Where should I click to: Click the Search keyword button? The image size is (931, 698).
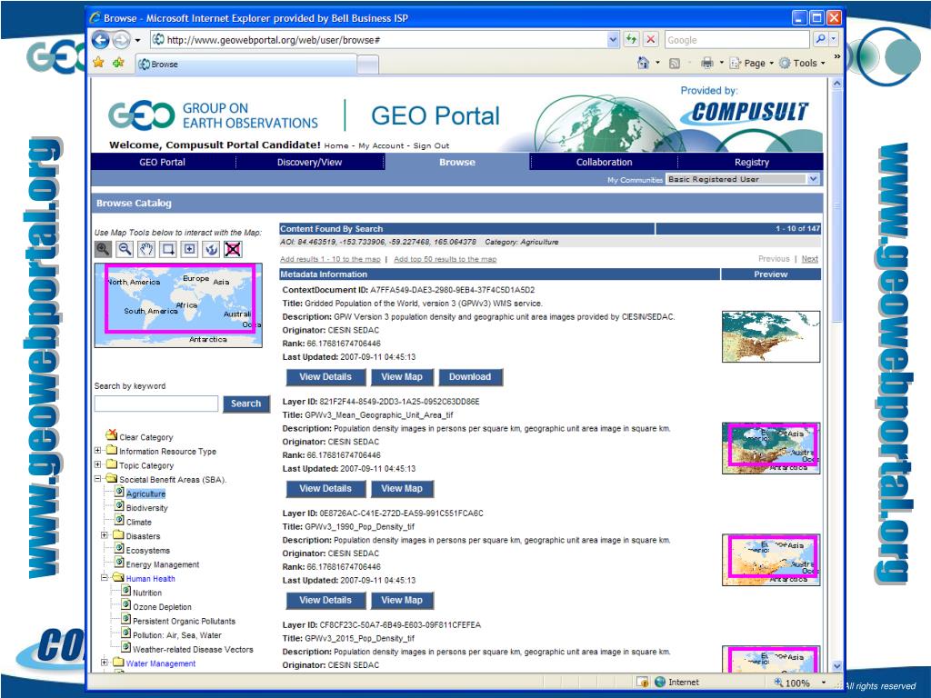pos(245,404)
